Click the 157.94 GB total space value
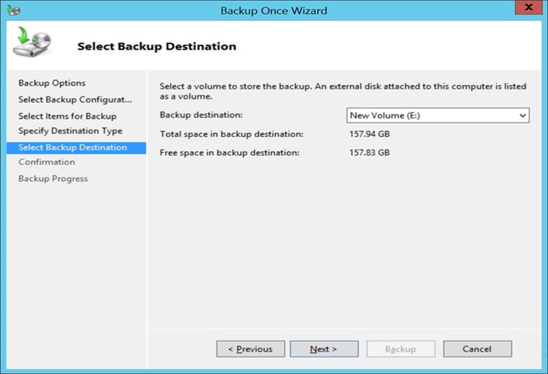Image resolution: width=548 pixels, height=374 pixels. (x=369, y=134)
